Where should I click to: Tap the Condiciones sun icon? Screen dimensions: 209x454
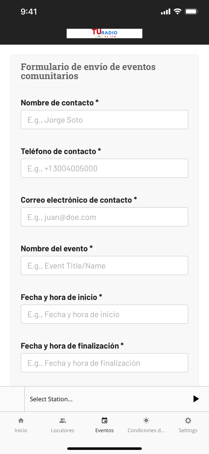(x=146, y=420)
